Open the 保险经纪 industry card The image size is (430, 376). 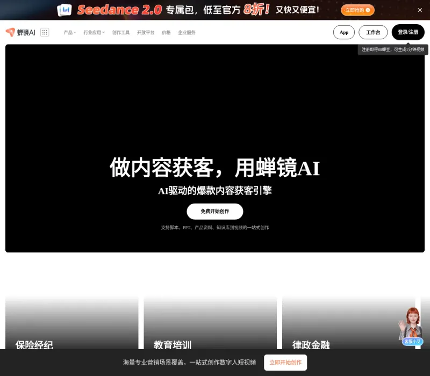click(72, 323)
